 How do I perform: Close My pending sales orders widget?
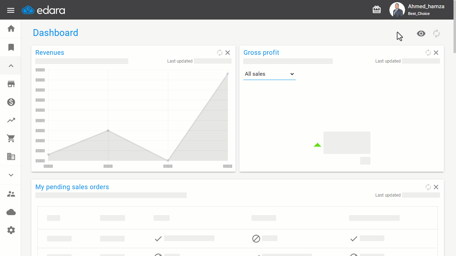[436, 187]
